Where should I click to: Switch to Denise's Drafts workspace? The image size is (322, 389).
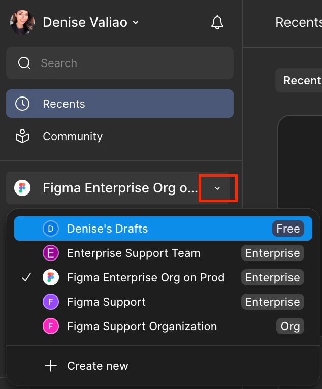[x=163, y=229]
